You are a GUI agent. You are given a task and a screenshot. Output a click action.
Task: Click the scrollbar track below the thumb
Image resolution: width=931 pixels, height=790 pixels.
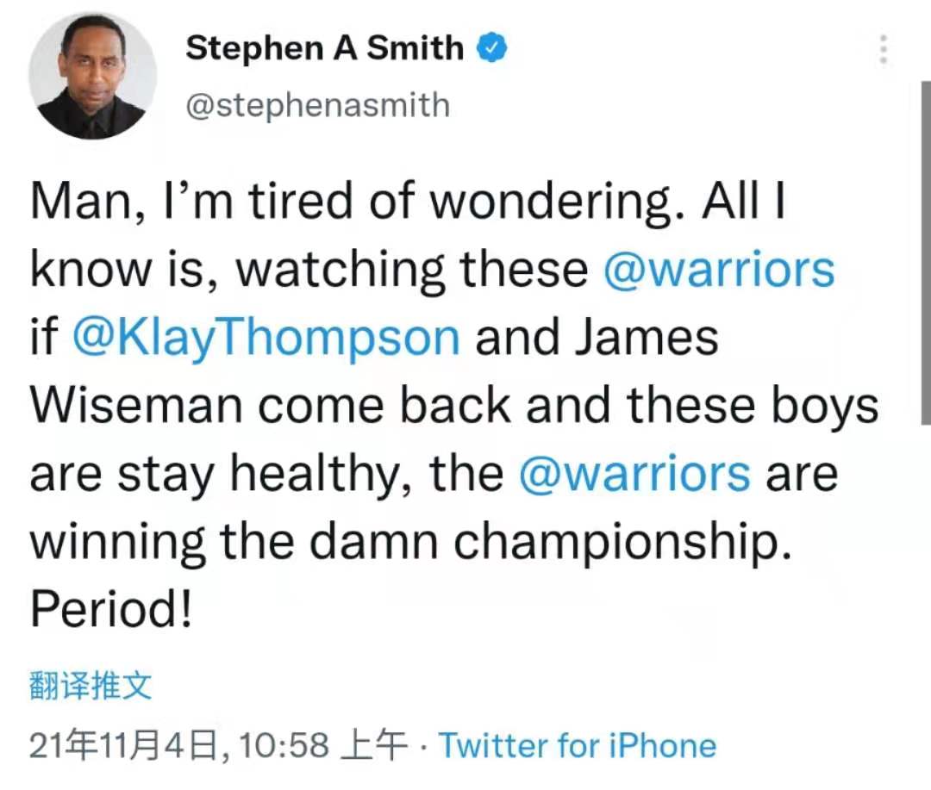(926, 606)
